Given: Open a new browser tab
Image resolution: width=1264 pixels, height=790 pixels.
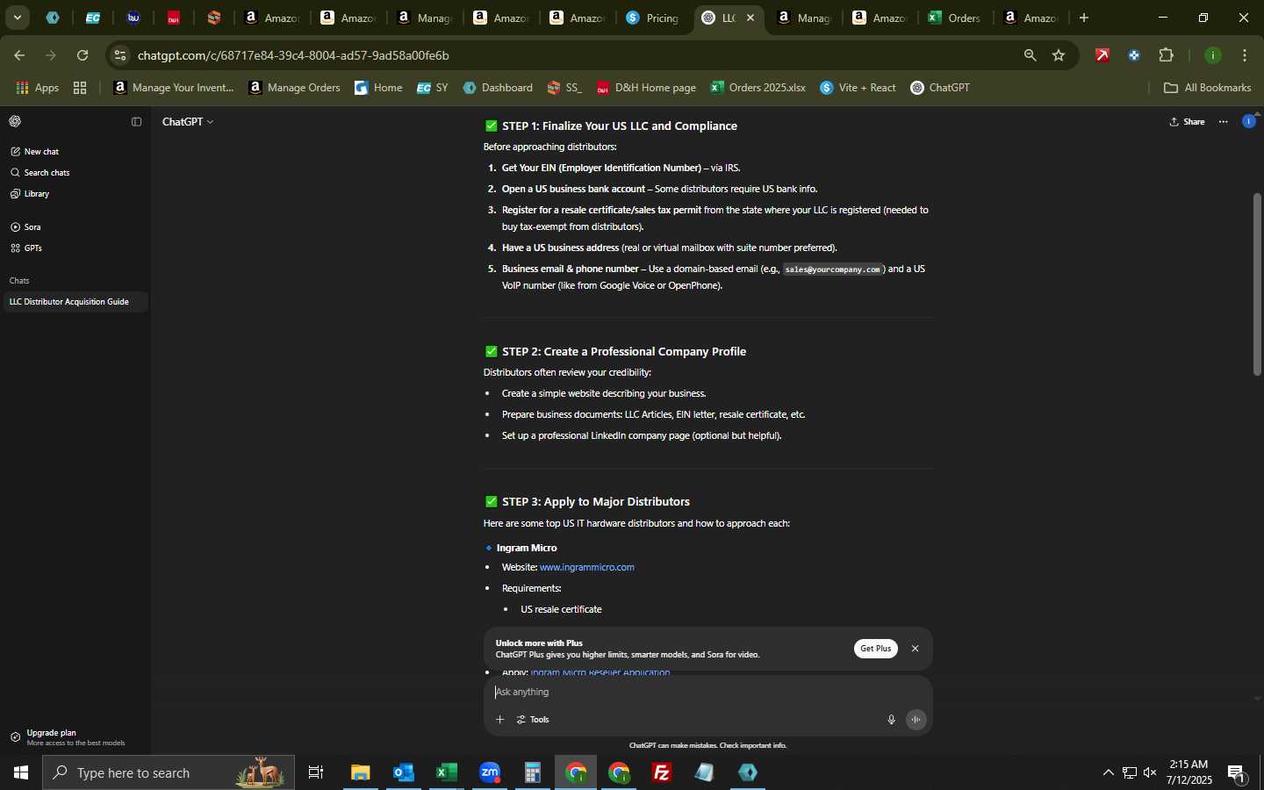Looking at the screenshot, I should tap(1084, 18).
